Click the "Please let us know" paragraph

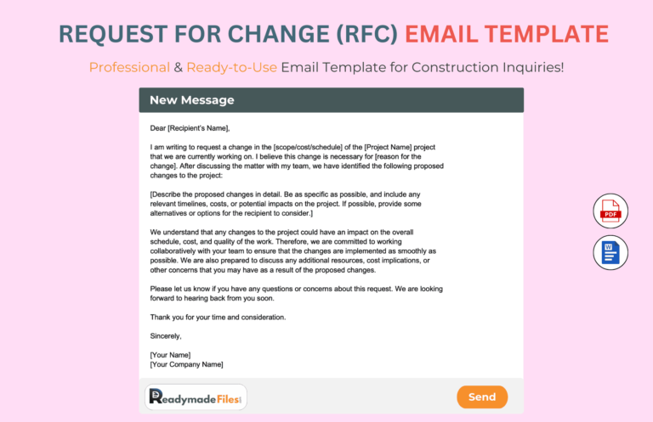(x=296, y=294)
